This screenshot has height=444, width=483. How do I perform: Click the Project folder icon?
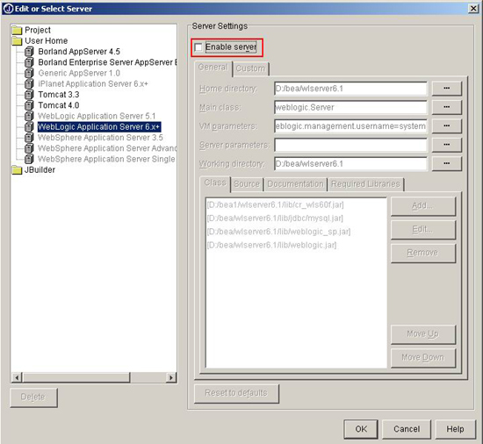click(17, 30)
